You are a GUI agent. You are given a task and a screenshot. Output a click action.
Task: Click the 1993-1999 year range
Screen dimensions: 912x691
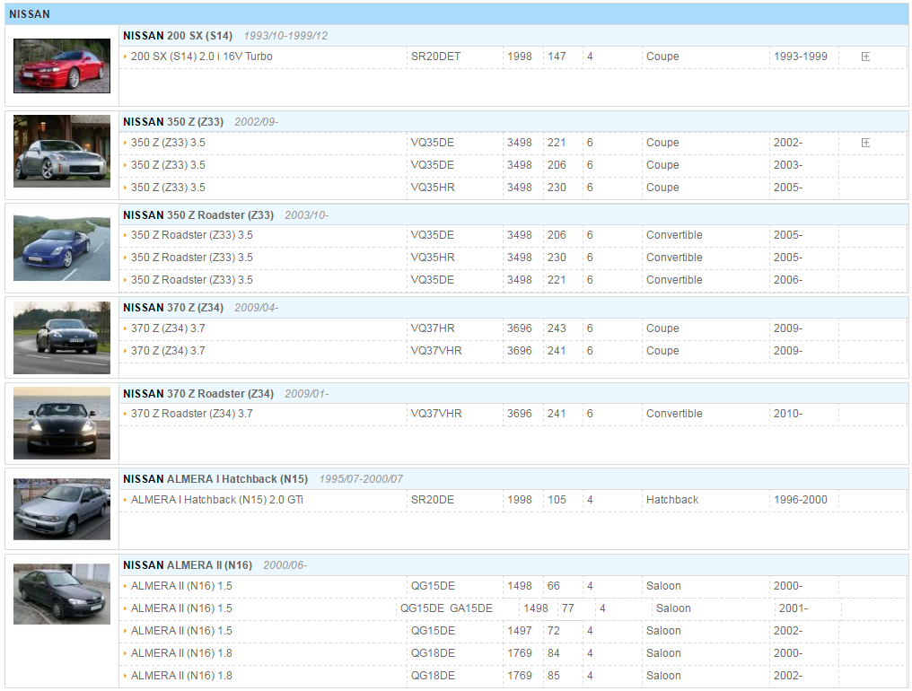click(801, 57)
